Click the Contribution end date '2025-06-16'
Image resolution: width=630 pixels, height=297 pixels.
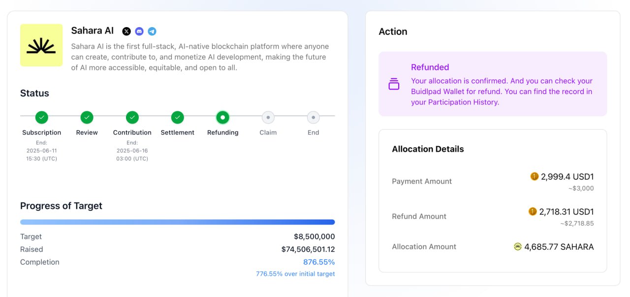tap(132, 151)
